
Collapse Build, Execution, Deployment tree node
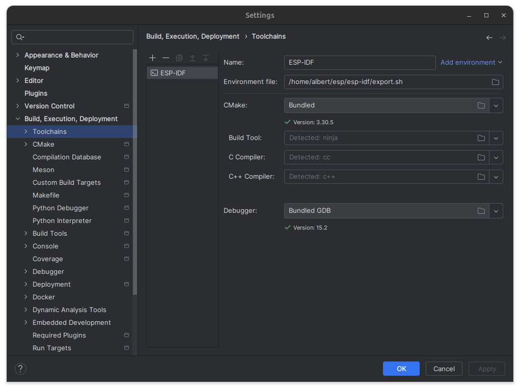[x=18, y=119]
